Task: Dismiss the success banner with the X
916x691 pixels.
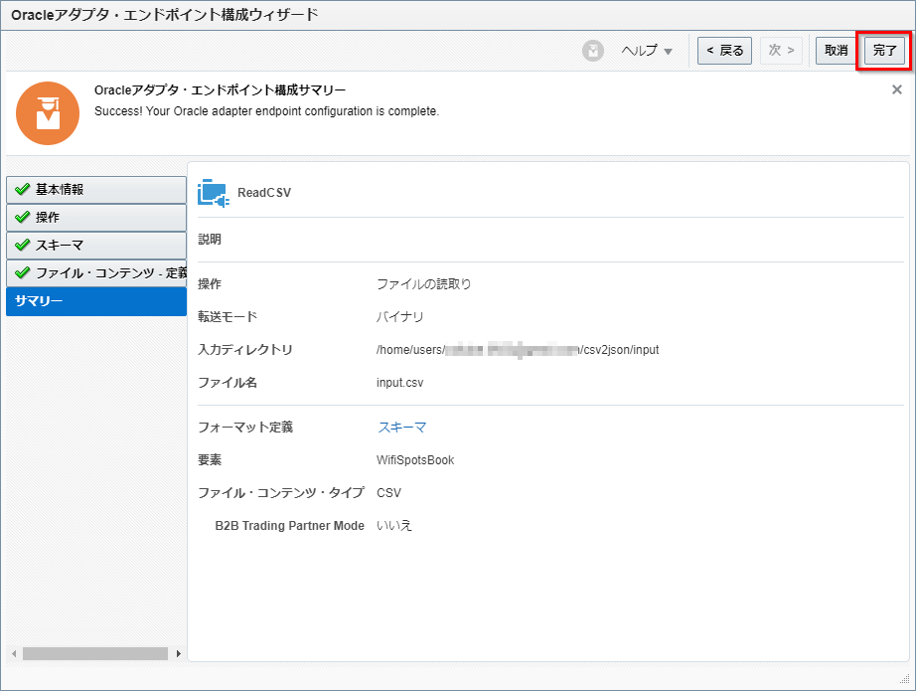Action: coord(896,89)
